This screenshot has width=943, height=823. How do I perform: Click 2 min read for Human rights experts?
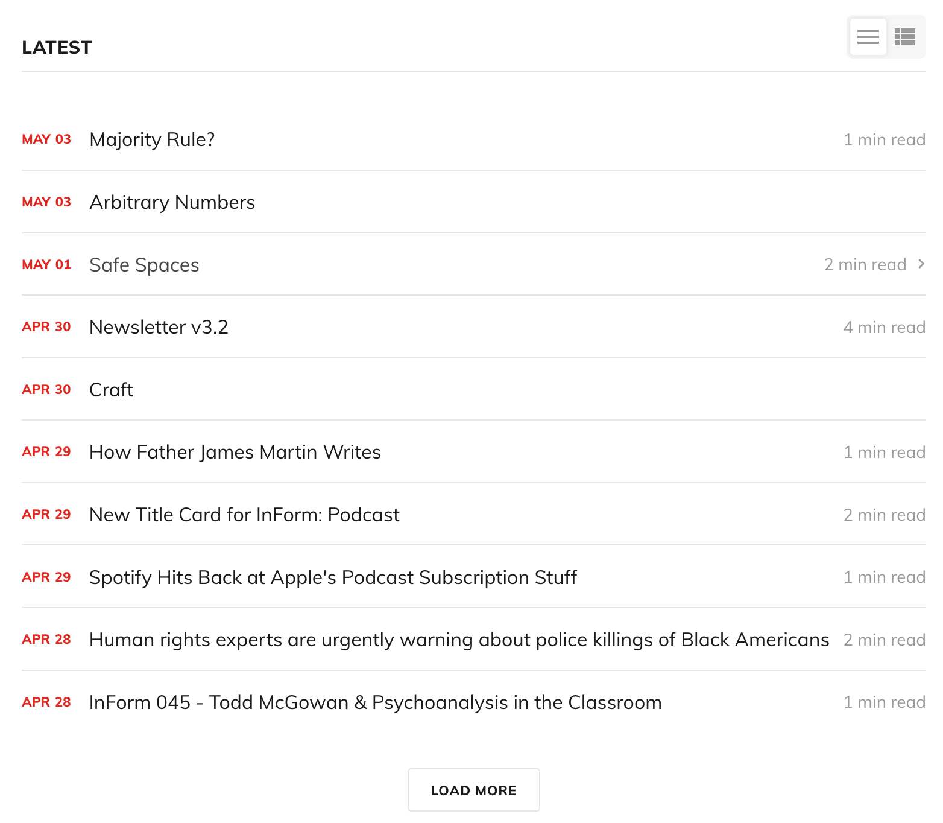pos(885,640)
